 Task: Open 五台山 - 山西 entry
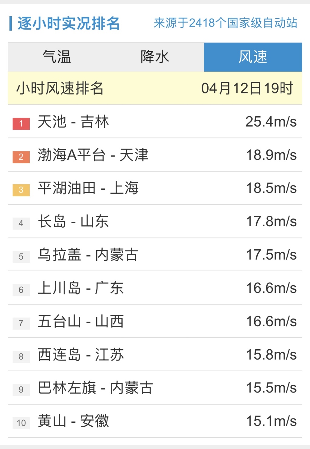(x=155, y=321)
